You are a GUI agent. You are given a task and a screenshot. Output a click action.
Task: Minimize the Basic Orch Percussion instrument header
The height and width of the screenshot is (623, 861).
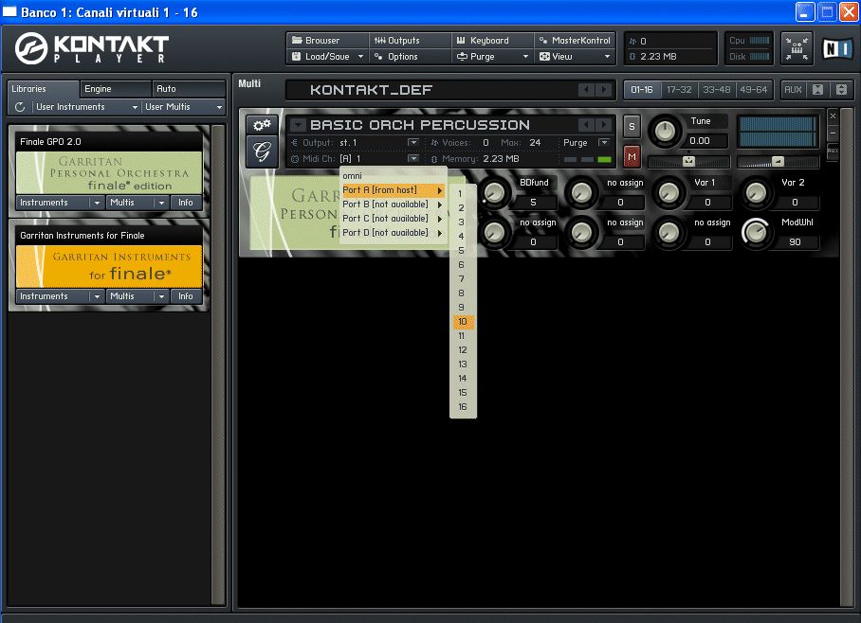tap(833, 133)
